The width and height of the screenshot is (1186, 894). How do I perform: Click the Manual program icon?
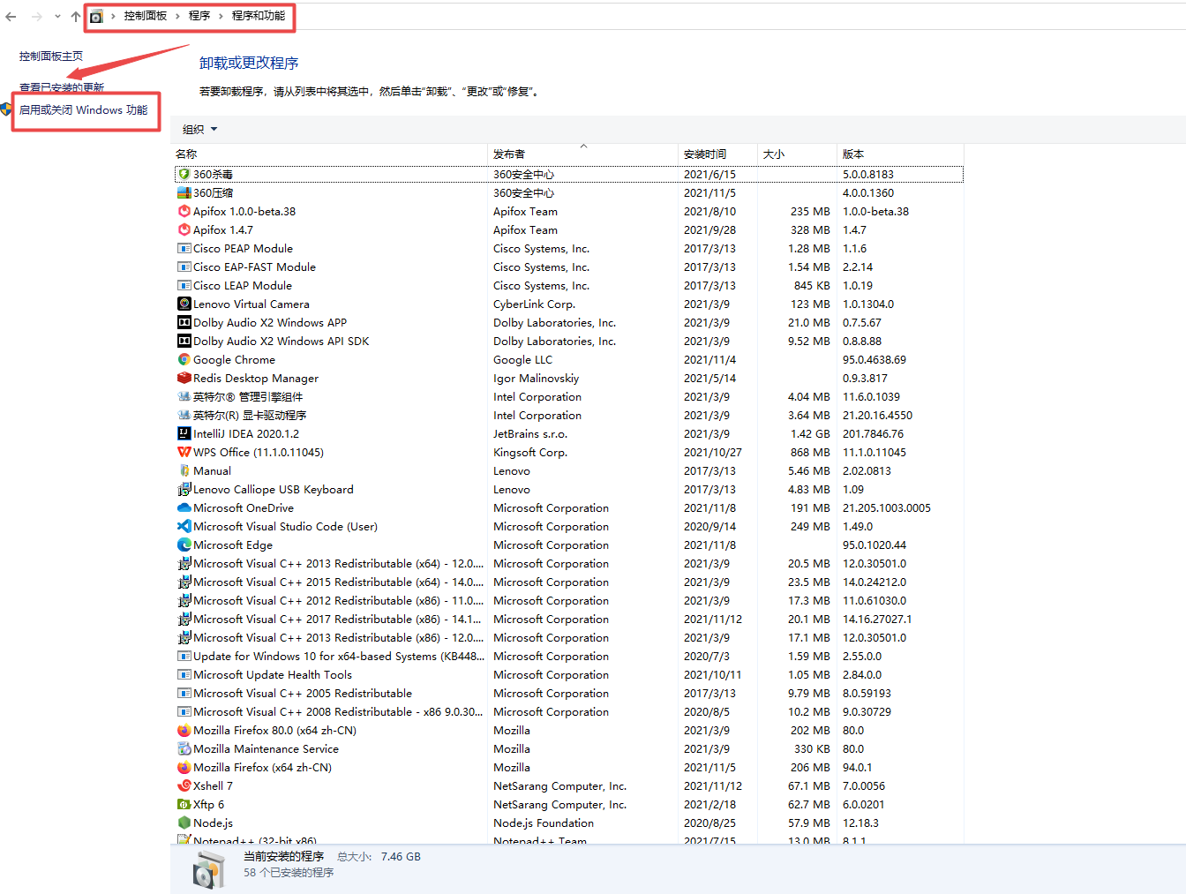184,470
